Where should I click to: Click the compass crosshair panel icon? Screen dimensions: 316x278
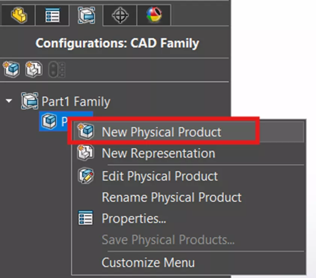119,15
